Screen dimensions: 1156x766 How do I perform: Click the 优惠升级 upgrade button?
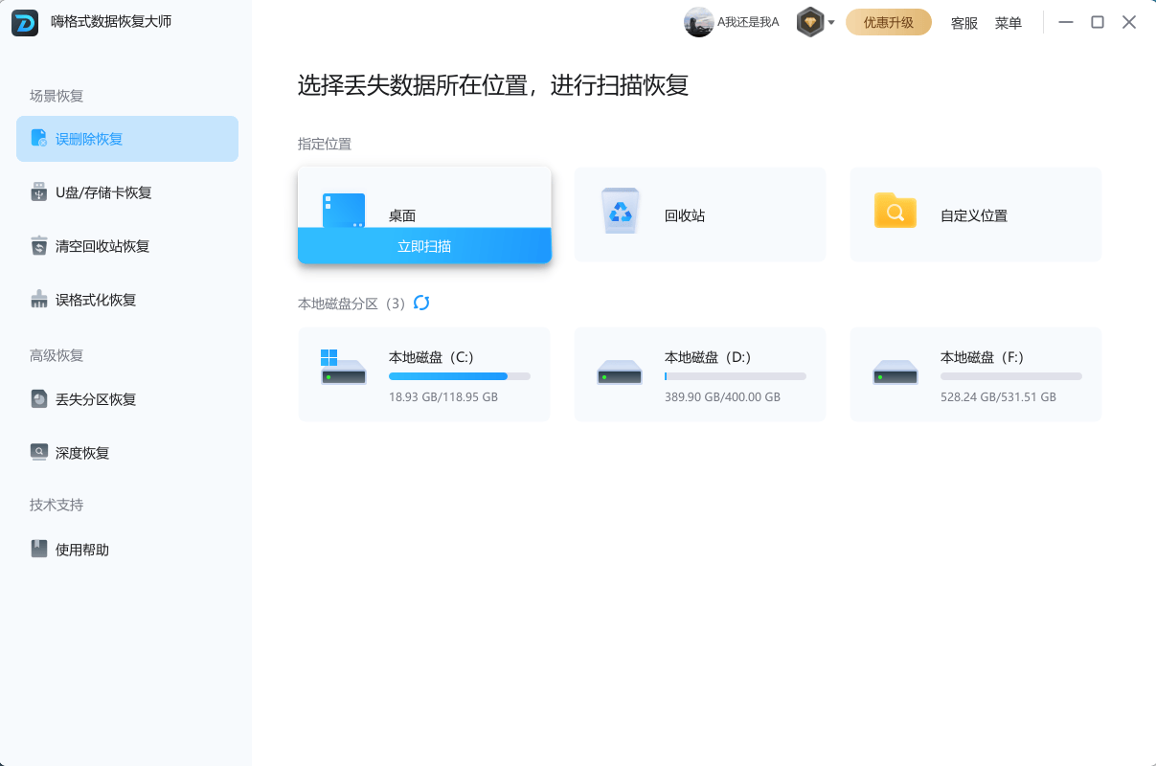pos(889,22)
